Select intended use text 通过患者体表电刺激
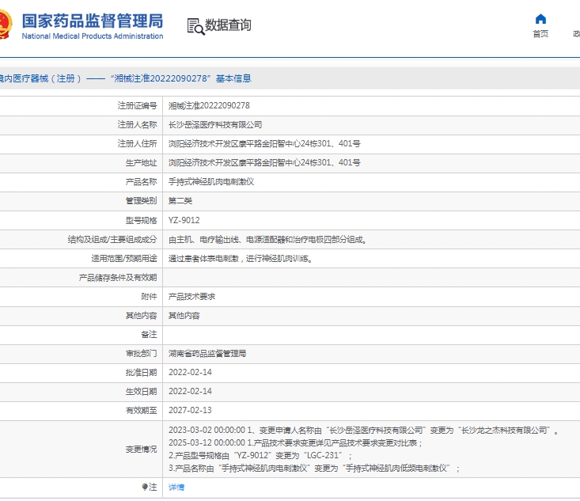Viewport: 580px width, 501px height. [240, 259]
